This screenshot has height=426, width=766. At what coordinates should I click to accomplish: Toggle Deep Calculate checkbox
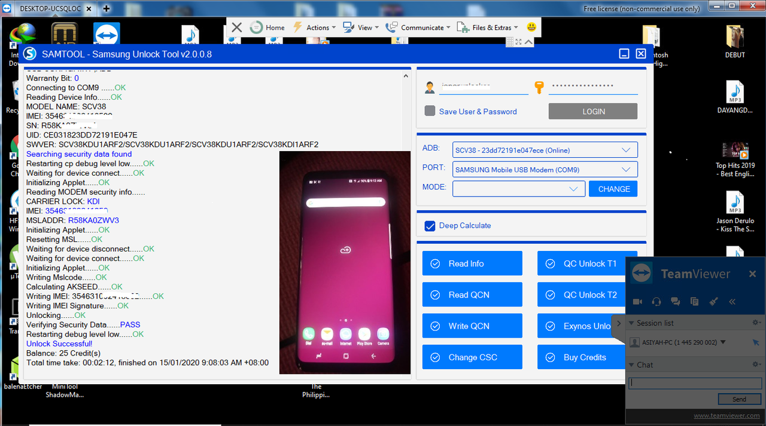point(430,226)
